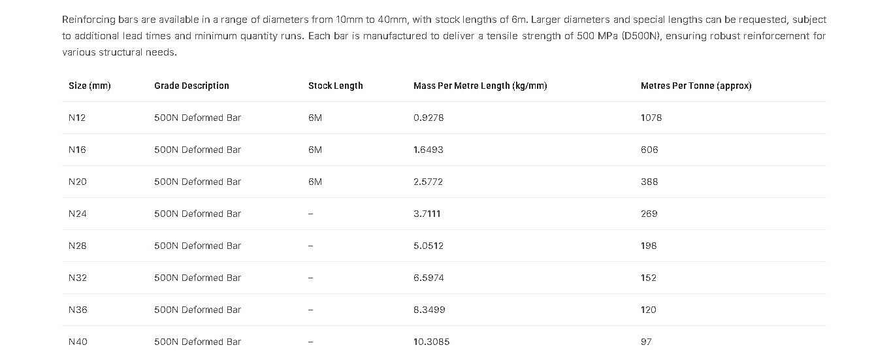Select the N20 size cell
Screen dimensions: 874x360
click(77, 182)
